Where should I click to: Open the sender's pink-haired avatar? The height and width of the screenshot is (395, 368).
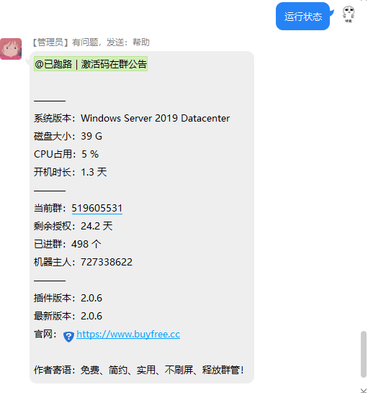11,49
